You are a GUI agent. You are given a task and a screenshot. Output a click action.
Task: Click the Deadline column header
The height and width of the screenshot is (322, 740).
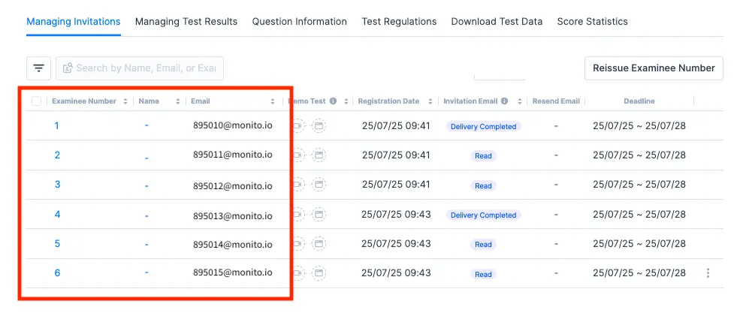coord(639,101)
